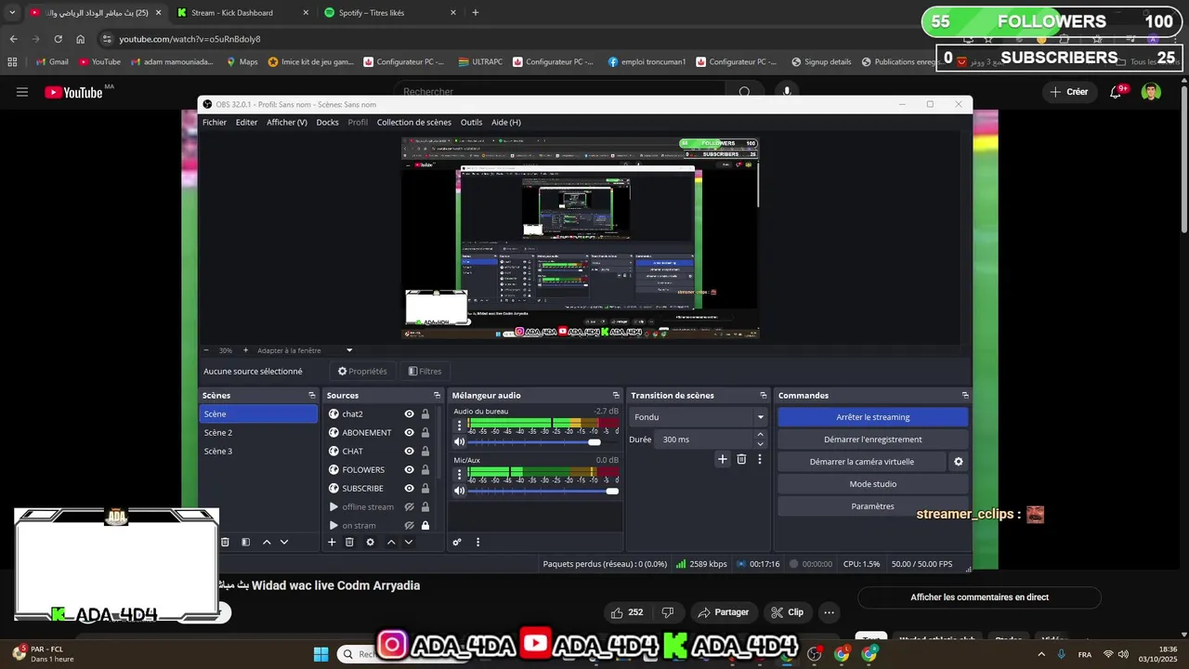The image size is (1189, 669).
Task: Move source up in Sources toolbar
Action: click(391, 542)
